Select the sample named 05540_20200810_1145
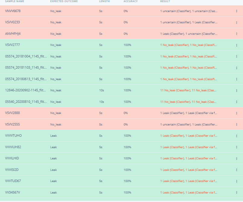Image resolution: width=243 pixels, height=202 pixels. coord(26,102)
